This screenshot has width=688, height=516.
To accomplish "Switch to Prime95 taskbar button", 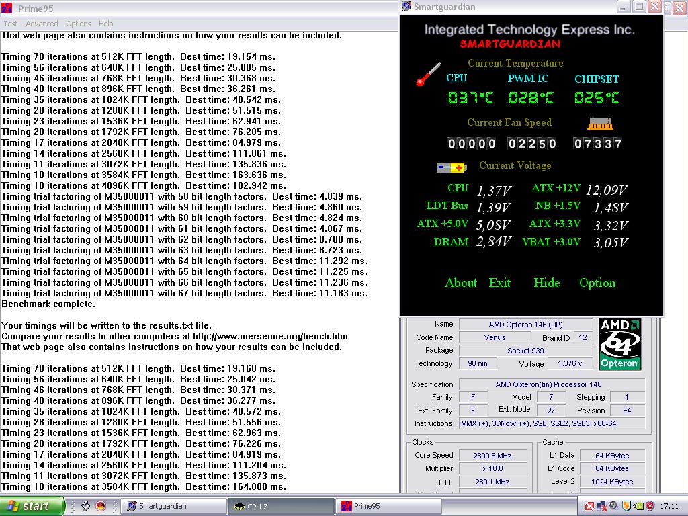I will click(388, 506).
